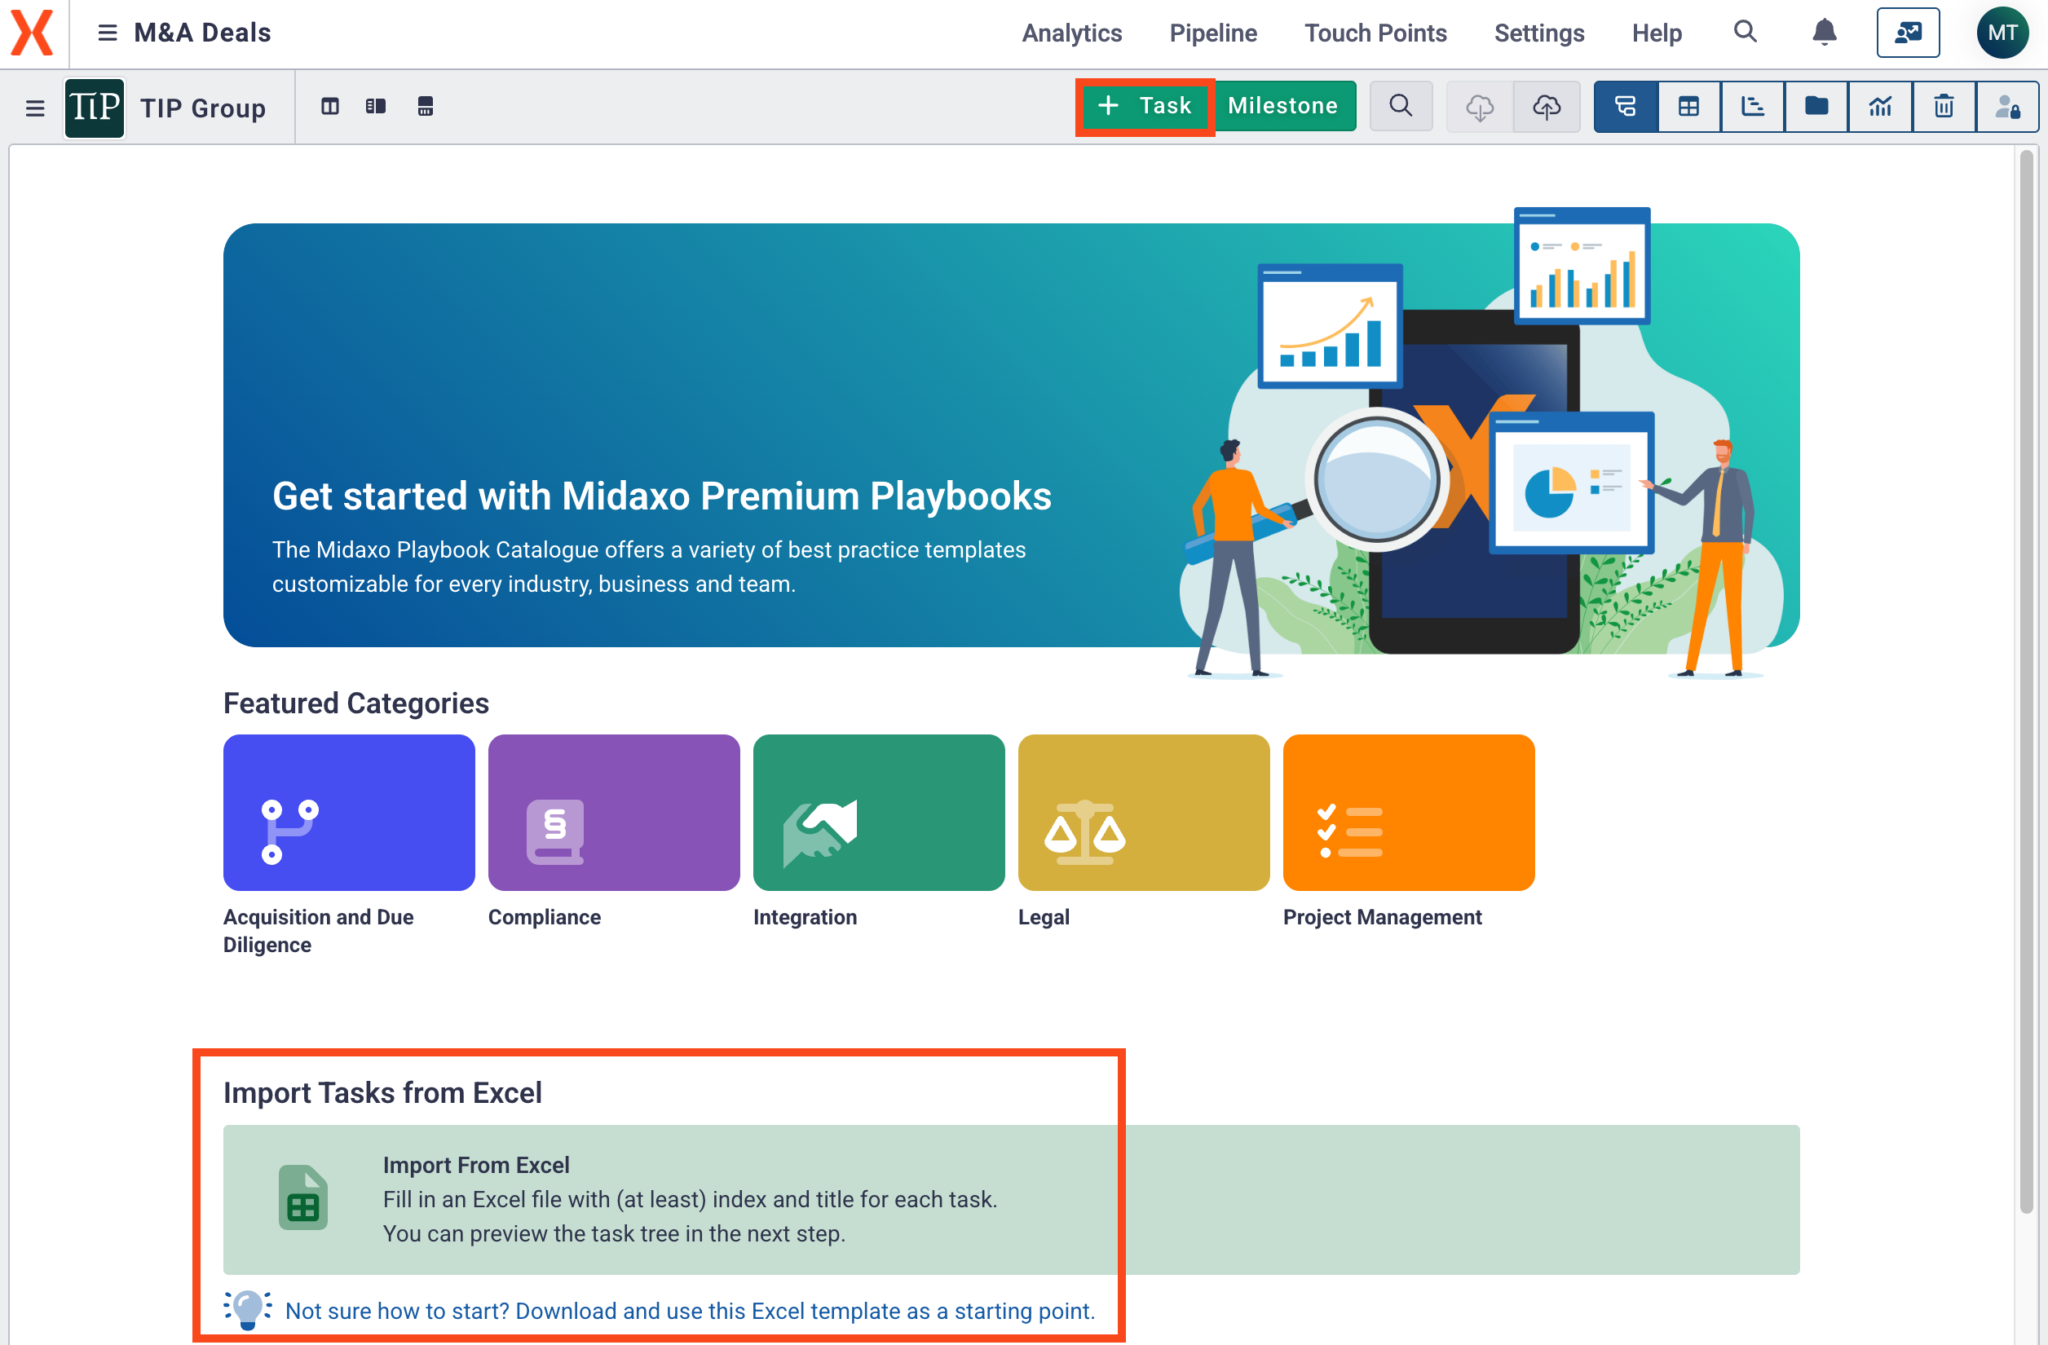The height and width of the screenshot is (1345, 2048).
Task: Select the bottom panel layout icon
Action: pyautogui.click(x=425, y=107)
